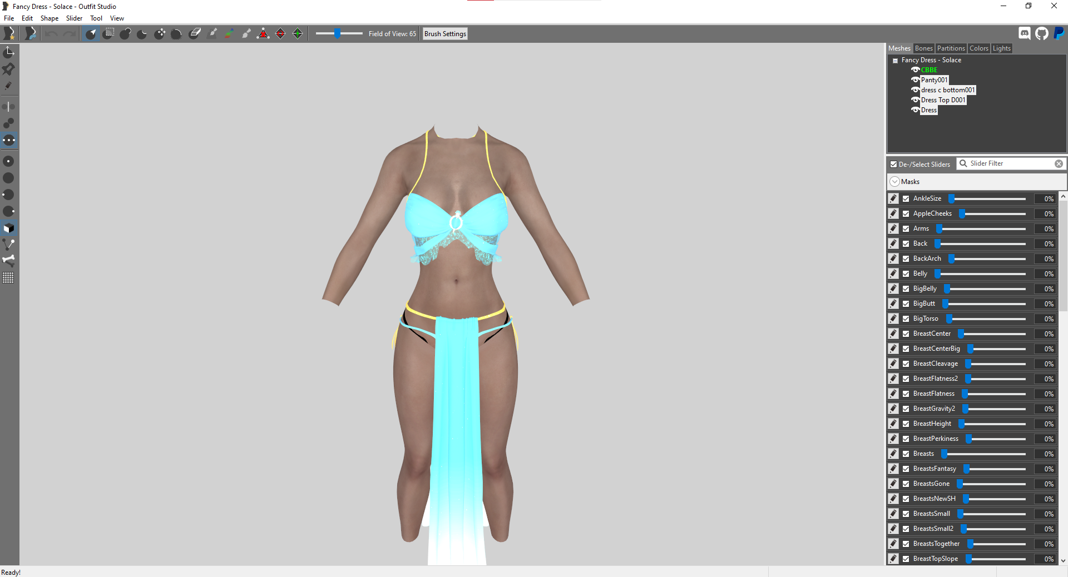Toggle the De-/Select Sliders checkbox
Screen dimensions: 1068x577
[893, 165]
